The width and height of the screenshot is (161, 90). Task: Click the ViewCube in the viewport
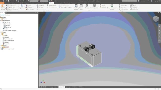point(156,19)
